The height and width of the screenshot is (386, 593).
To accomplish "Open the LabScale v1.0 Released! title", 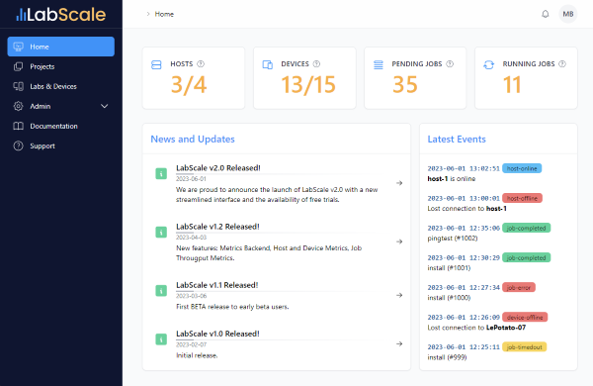I will point(217,334).
